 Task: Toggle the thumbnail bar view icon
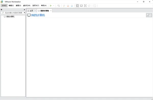[x=81, y=6]
